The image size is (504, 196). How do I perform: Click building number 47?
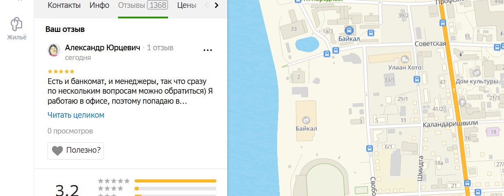443,82
